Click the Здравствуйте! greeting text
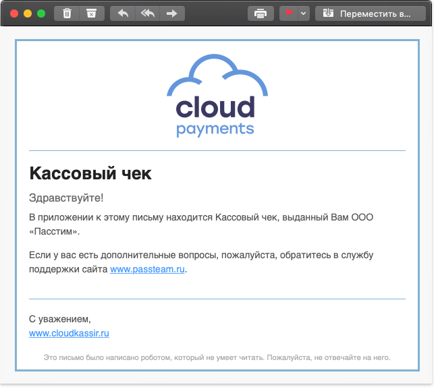Viewport: 438px width, 389px height. click(66, 198)
